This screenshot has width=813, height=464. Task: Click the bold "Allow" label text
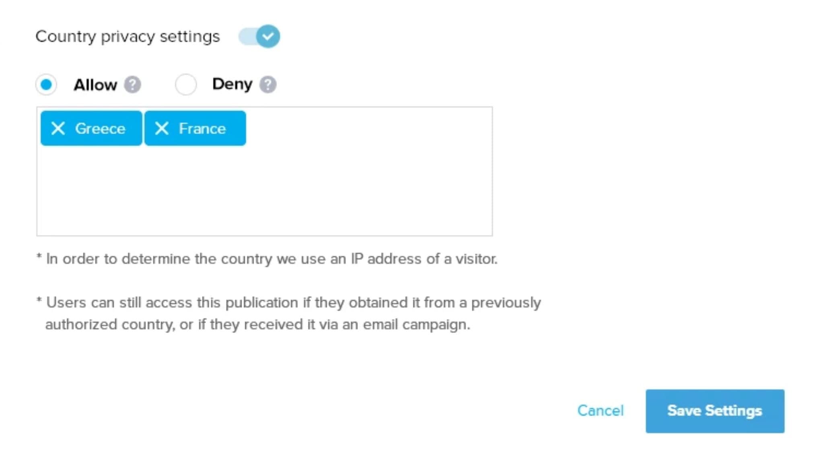click(95, 85)
